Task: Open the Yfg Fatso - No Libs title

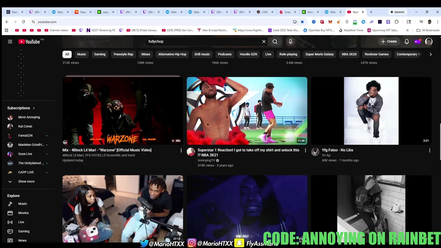Action: pyautogui.click(x=337, y=150)
